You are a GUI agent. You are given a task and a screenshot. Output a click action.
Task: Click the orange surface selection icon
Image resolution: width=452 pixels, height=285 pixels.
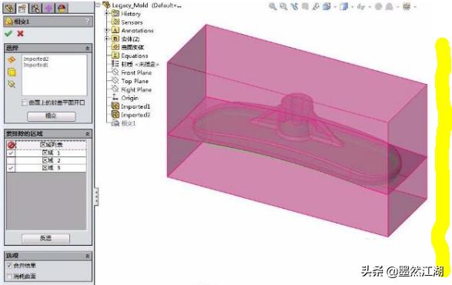pyautogui.click(x=12, y=60)
